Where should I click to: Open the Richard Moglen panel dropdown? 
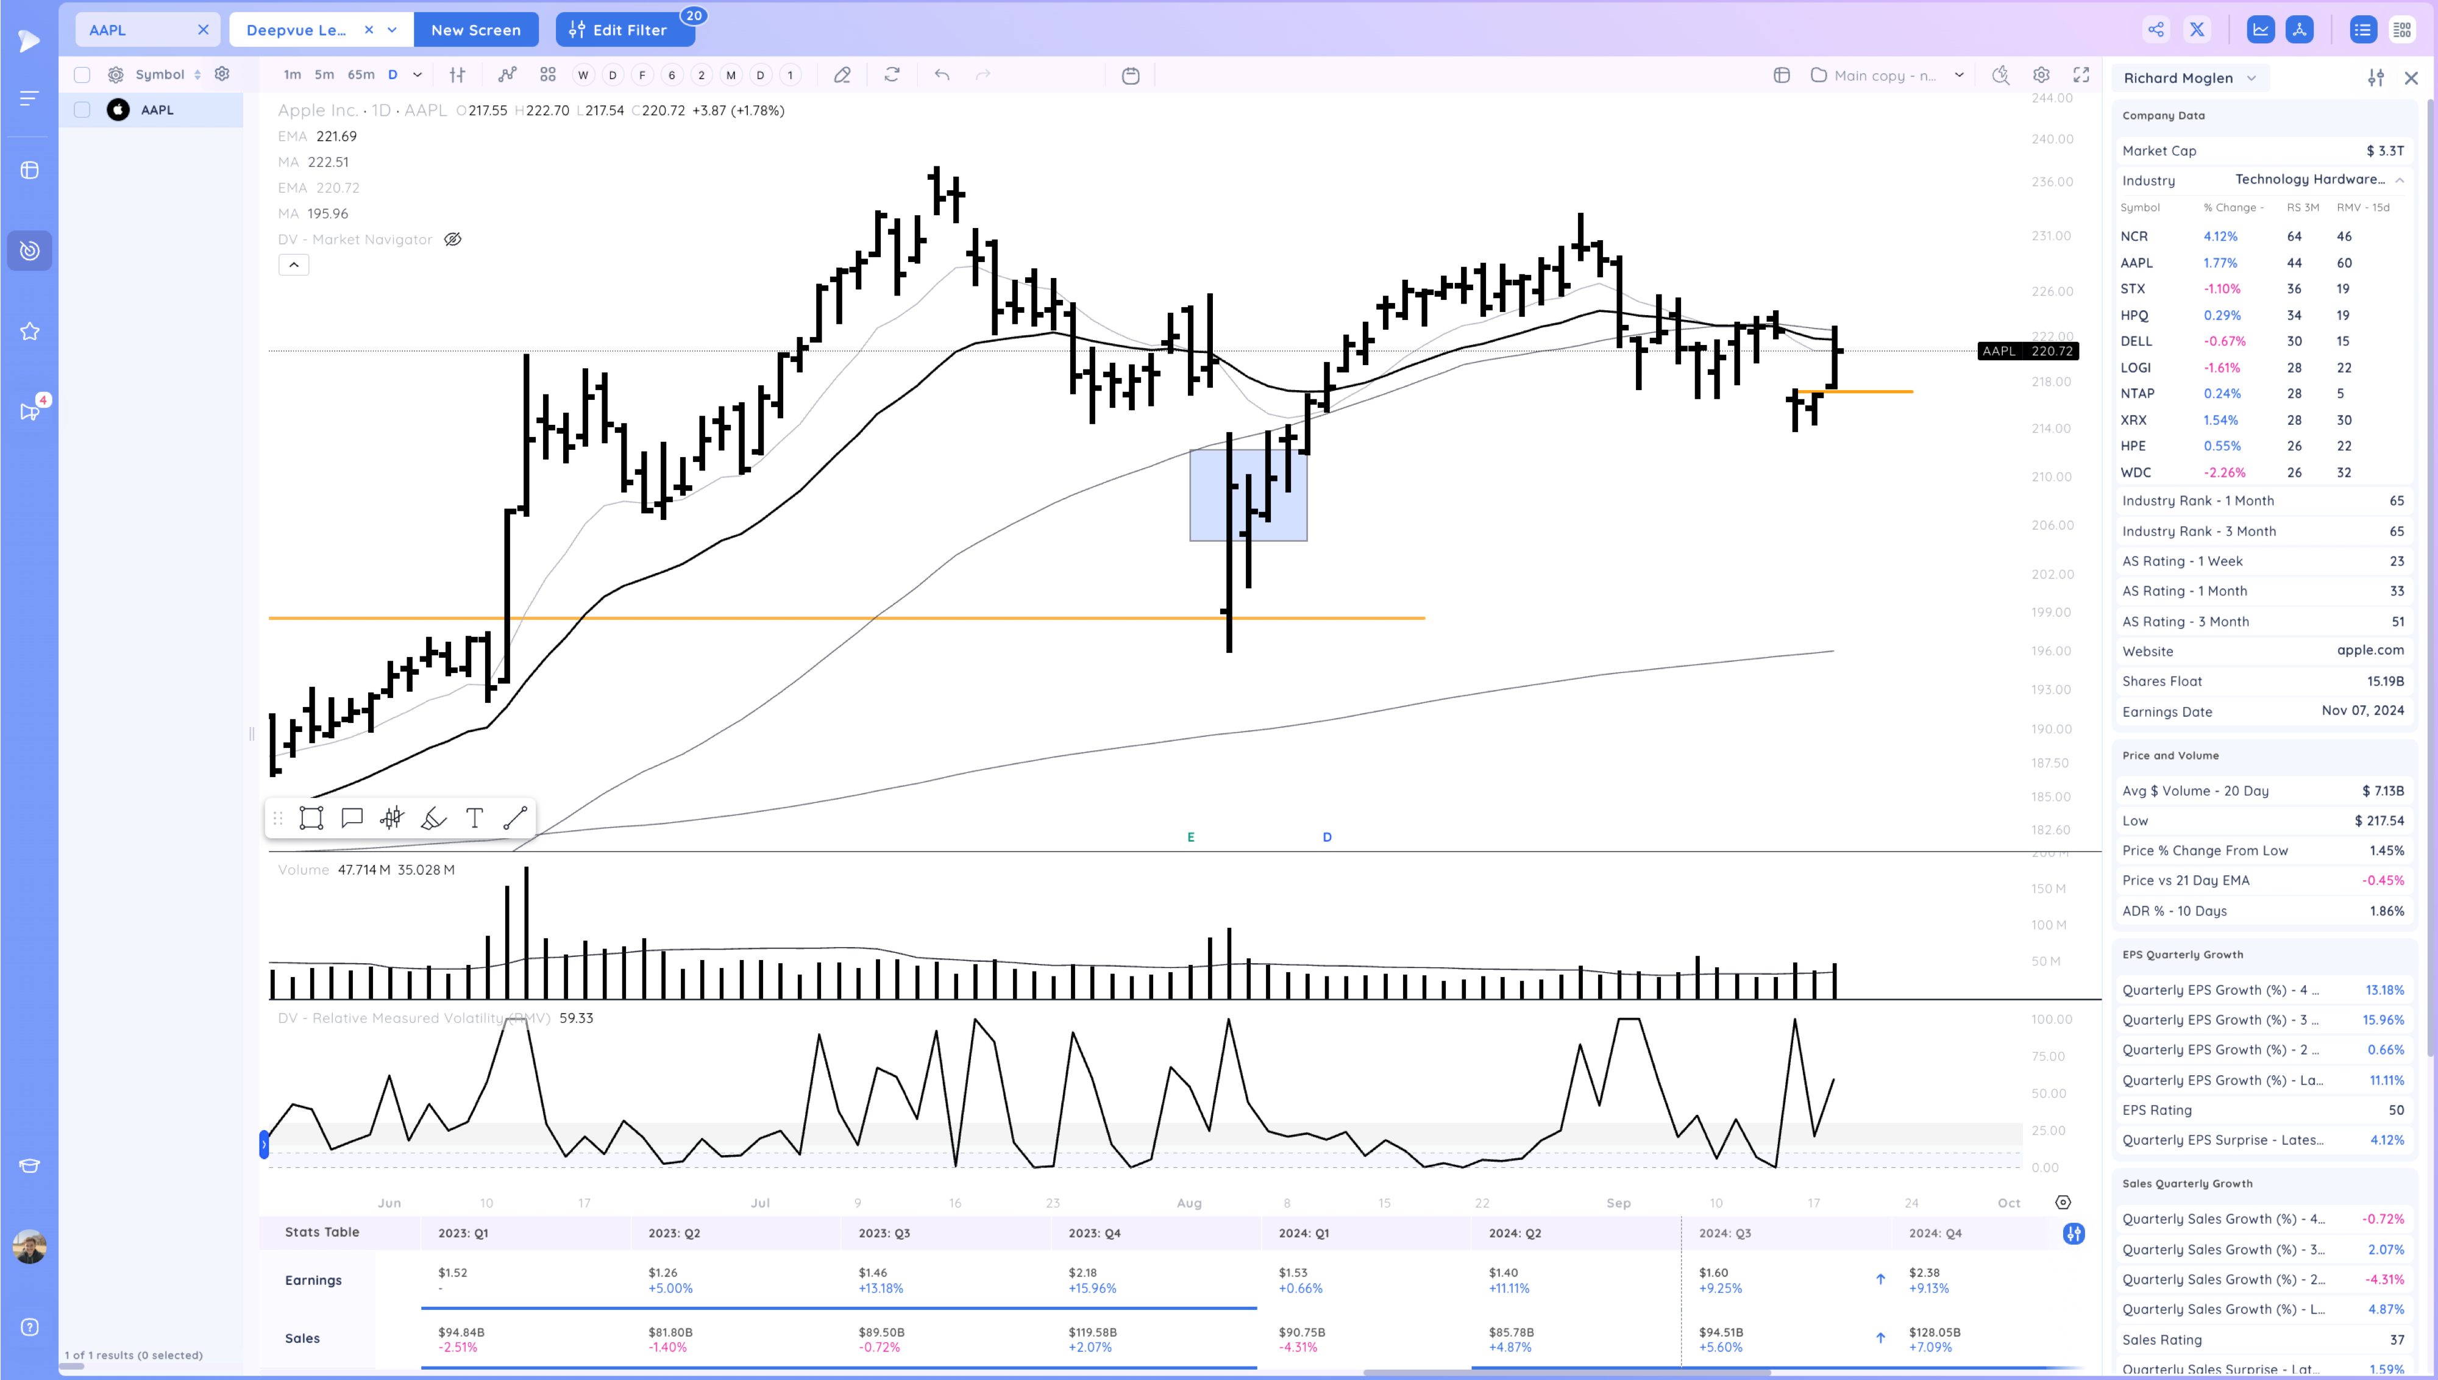[2251, 79]
